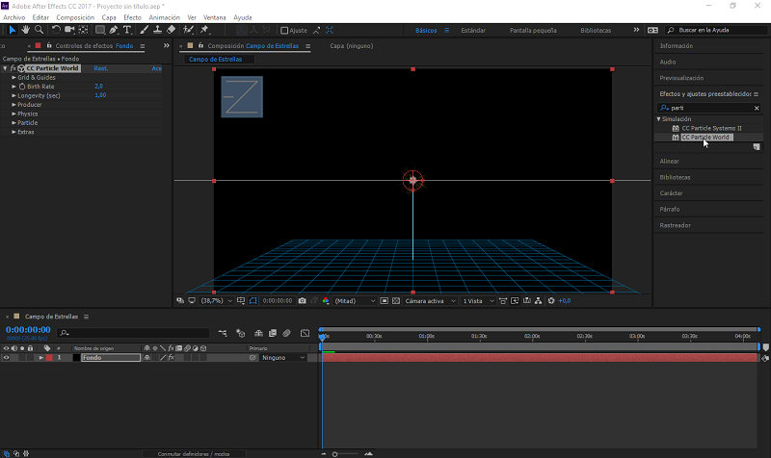Open composition flowchart icon in viewer
This screenshot has height=458, width=771.
click(x=538, y=301)
